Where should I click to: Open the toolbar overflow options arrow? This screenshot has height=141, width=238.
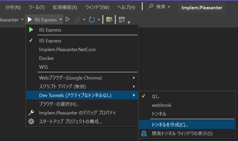point(129,22)
